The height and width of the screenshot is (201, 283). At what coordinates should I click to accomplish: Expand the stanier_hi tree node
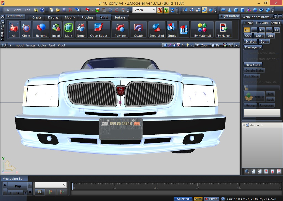243,125
